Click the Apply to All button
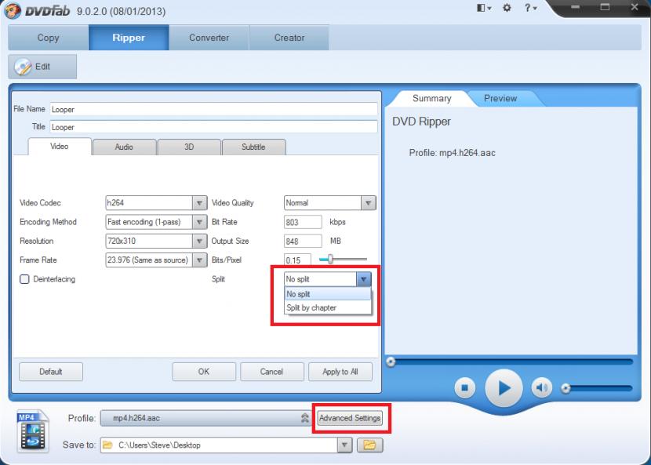651x465 pixels. 340,372
